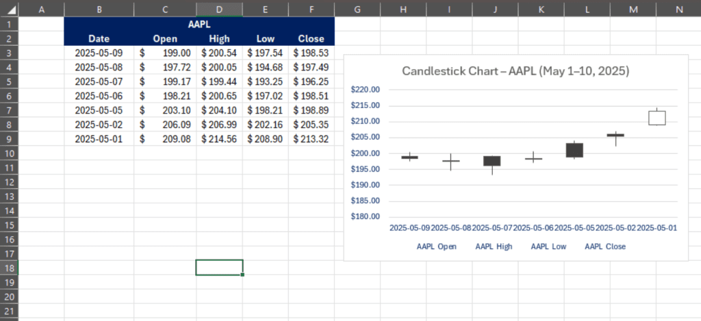
Task: Click the dark candlestick above 2025-05-05
Action: coord(575,150)
